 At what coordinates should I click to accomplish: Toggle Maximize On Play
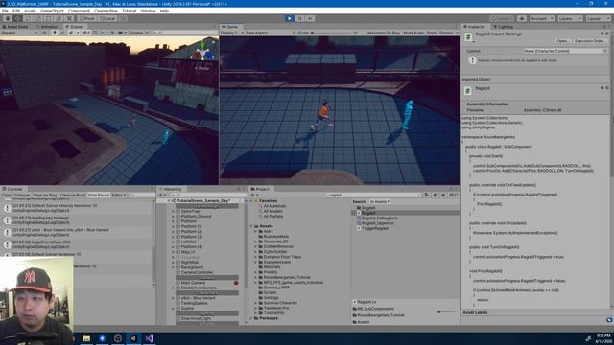coord(384,33)
